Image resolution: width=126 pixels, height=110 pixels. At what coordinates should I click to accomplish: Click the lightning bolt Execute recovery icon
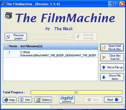pos(78,37)
